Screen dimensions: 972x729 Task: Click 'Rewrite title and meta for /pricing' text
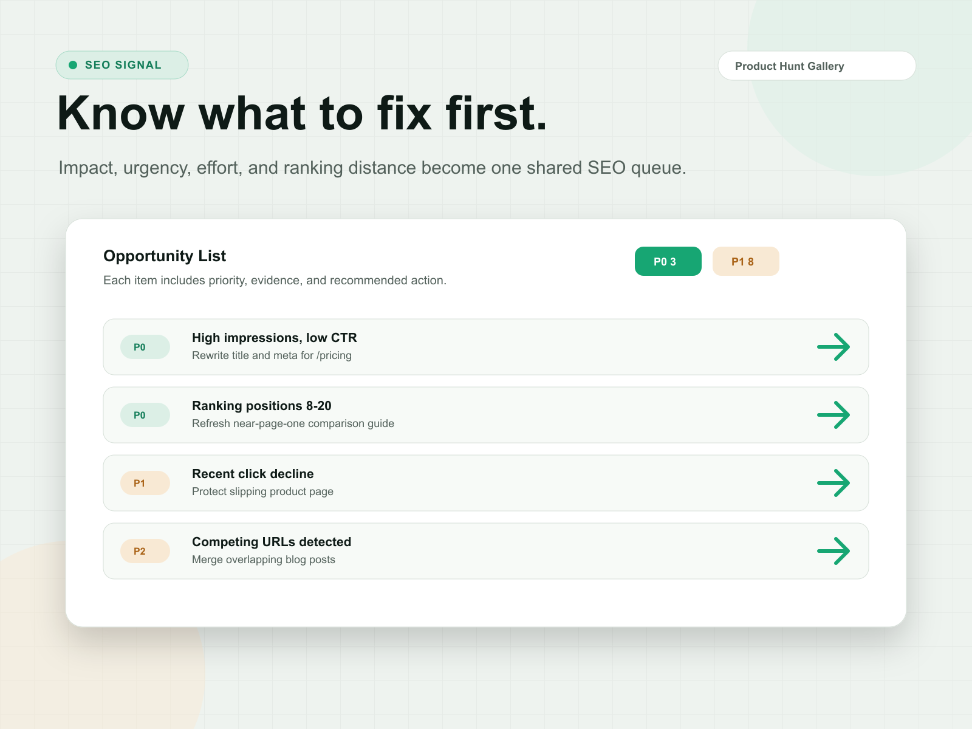point(272,355)
